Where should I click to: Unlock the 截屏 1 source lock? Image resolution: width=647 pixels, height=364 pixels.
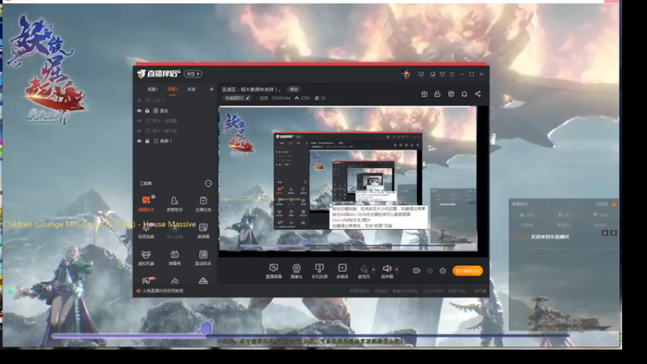[147, 141]
